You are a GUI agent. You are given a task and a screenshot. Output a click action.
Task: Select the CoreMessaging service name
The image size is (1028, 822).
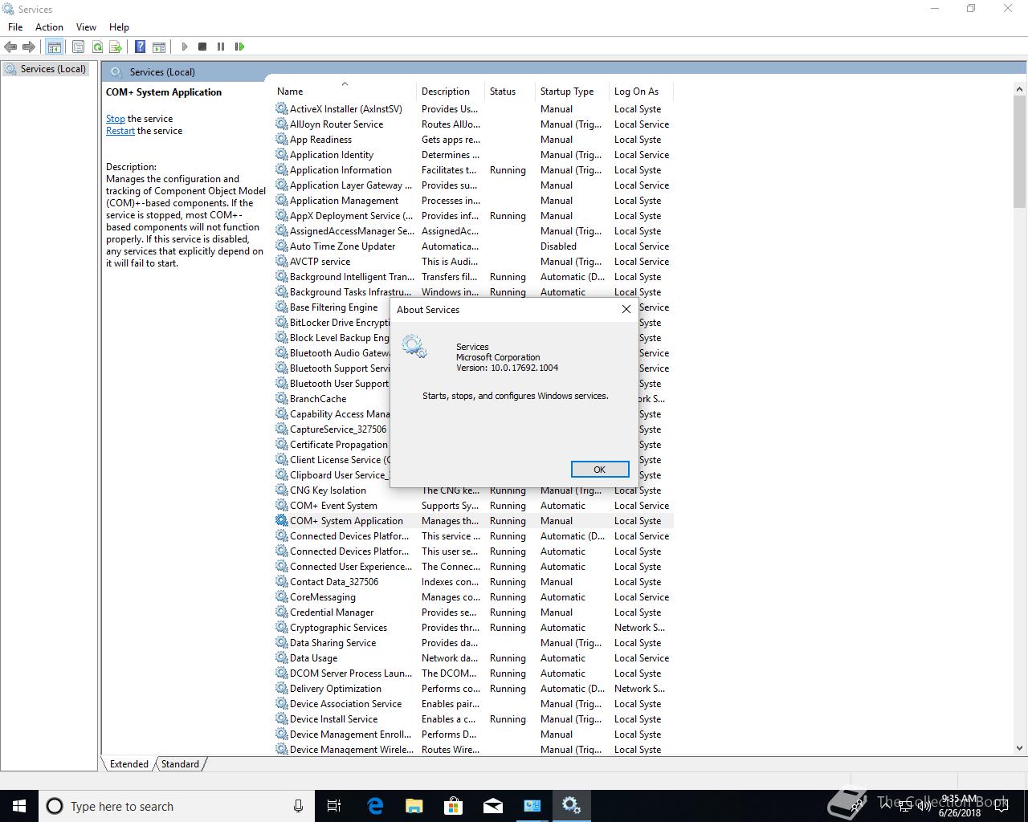click(x=323, y=597)
